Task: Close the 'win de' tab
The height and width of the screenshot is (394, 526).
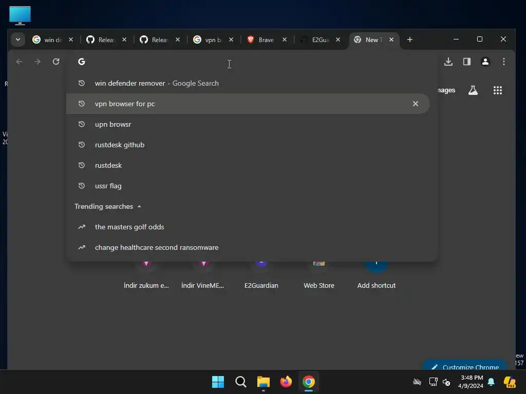Action: (71, 40)
